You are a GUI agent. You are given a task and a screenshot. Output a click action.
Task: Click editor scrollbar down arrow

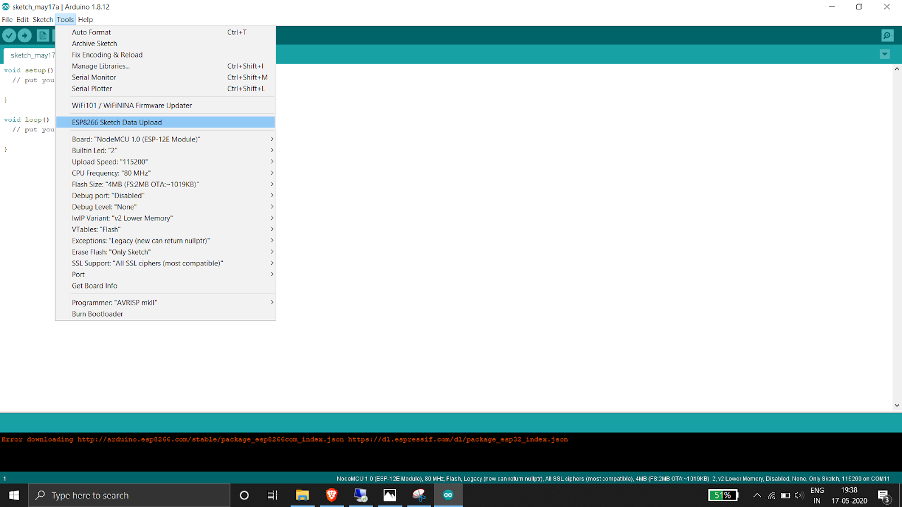(897, 405)
